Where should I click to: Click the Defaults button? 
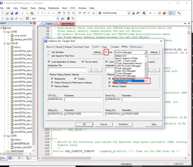tap(124, 124)
